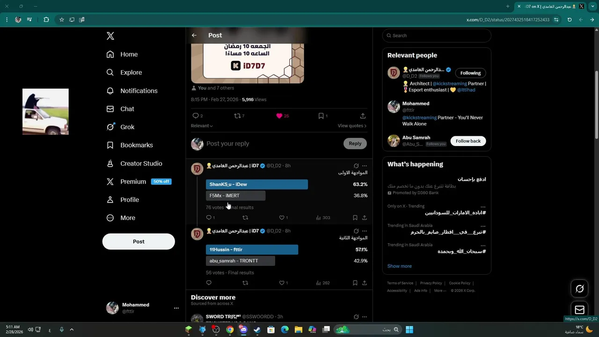
Task: Share the second poll post
Action: click(x=365, y=283)
